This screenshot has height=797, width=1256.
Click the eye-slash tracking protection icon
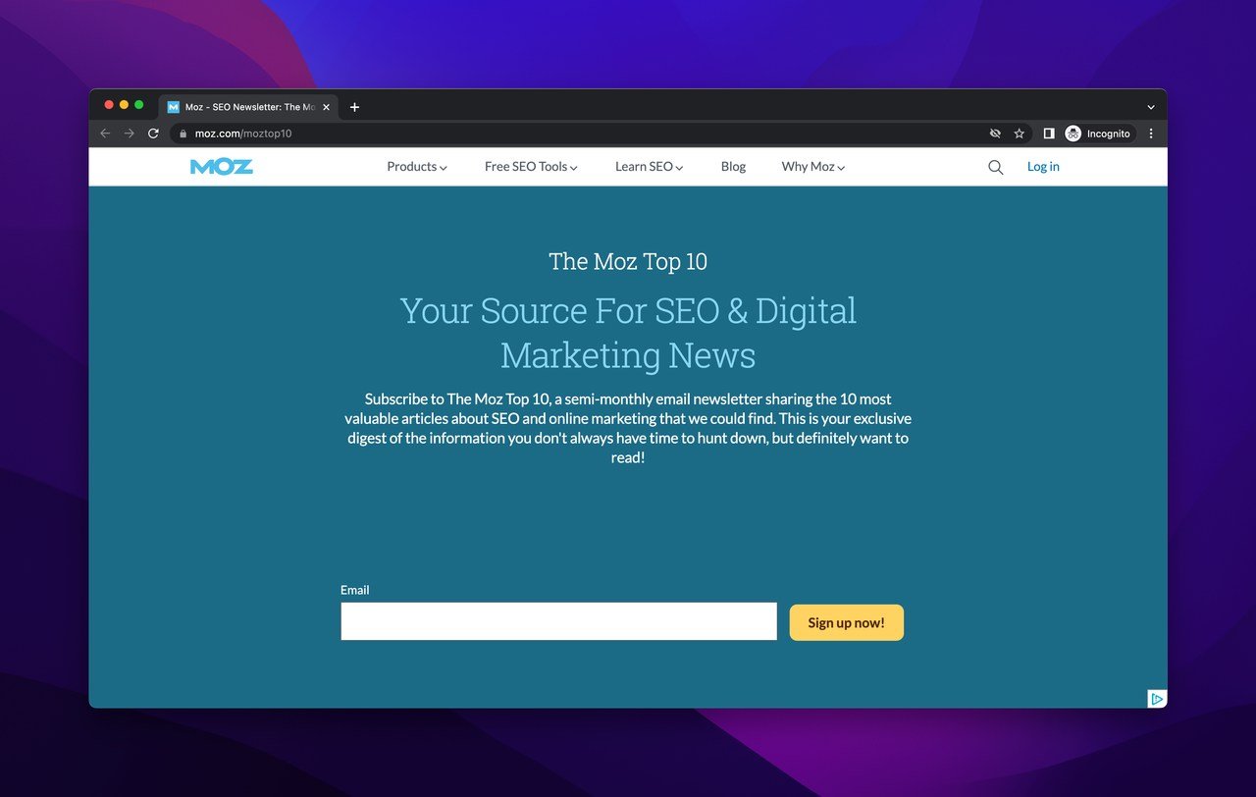pyautogui.click(x=995, y=133)
